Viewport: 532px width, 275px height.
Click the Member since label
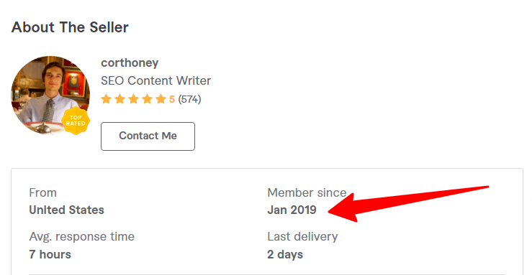coord(307,193)
